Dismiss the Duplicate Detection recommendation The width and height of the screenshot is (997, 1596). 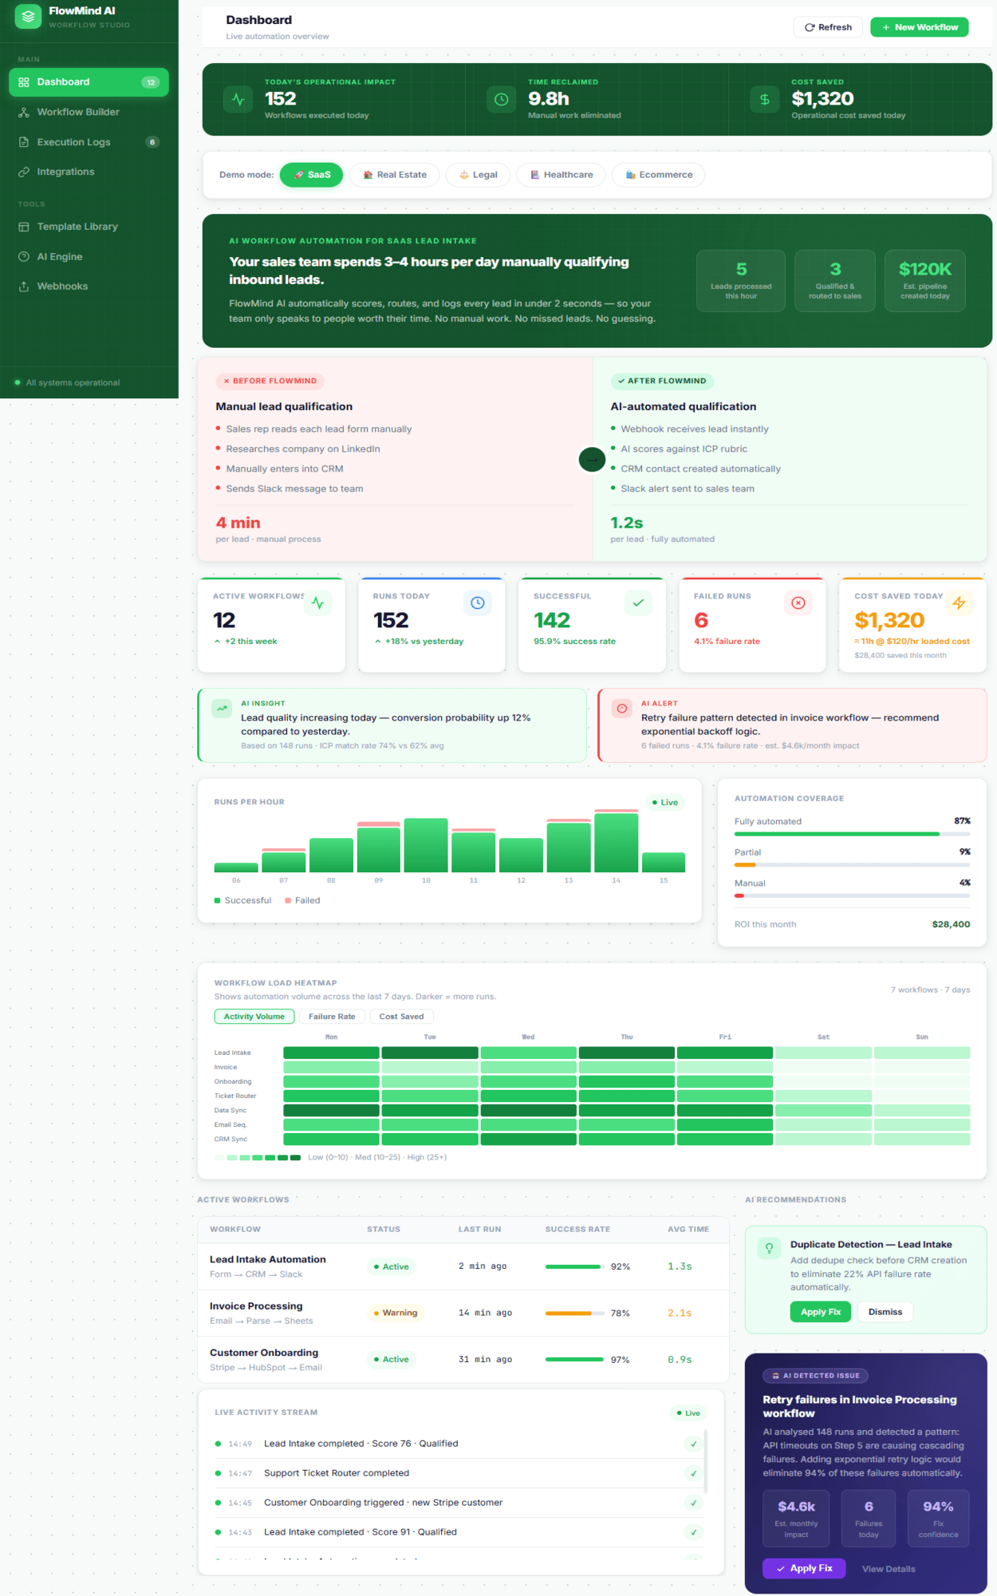(x=885, y=1312)
